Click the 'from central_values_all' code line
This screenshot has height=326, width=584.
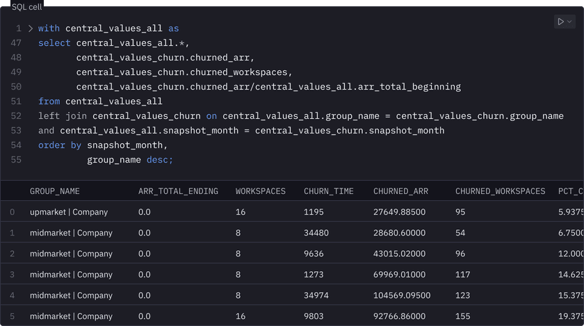(99, 101)
